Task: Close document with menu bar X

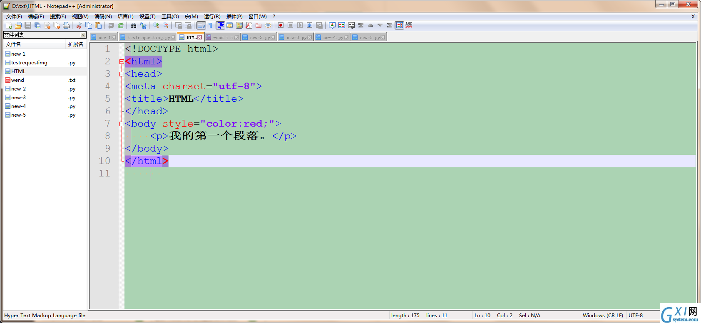Action: 693,17
